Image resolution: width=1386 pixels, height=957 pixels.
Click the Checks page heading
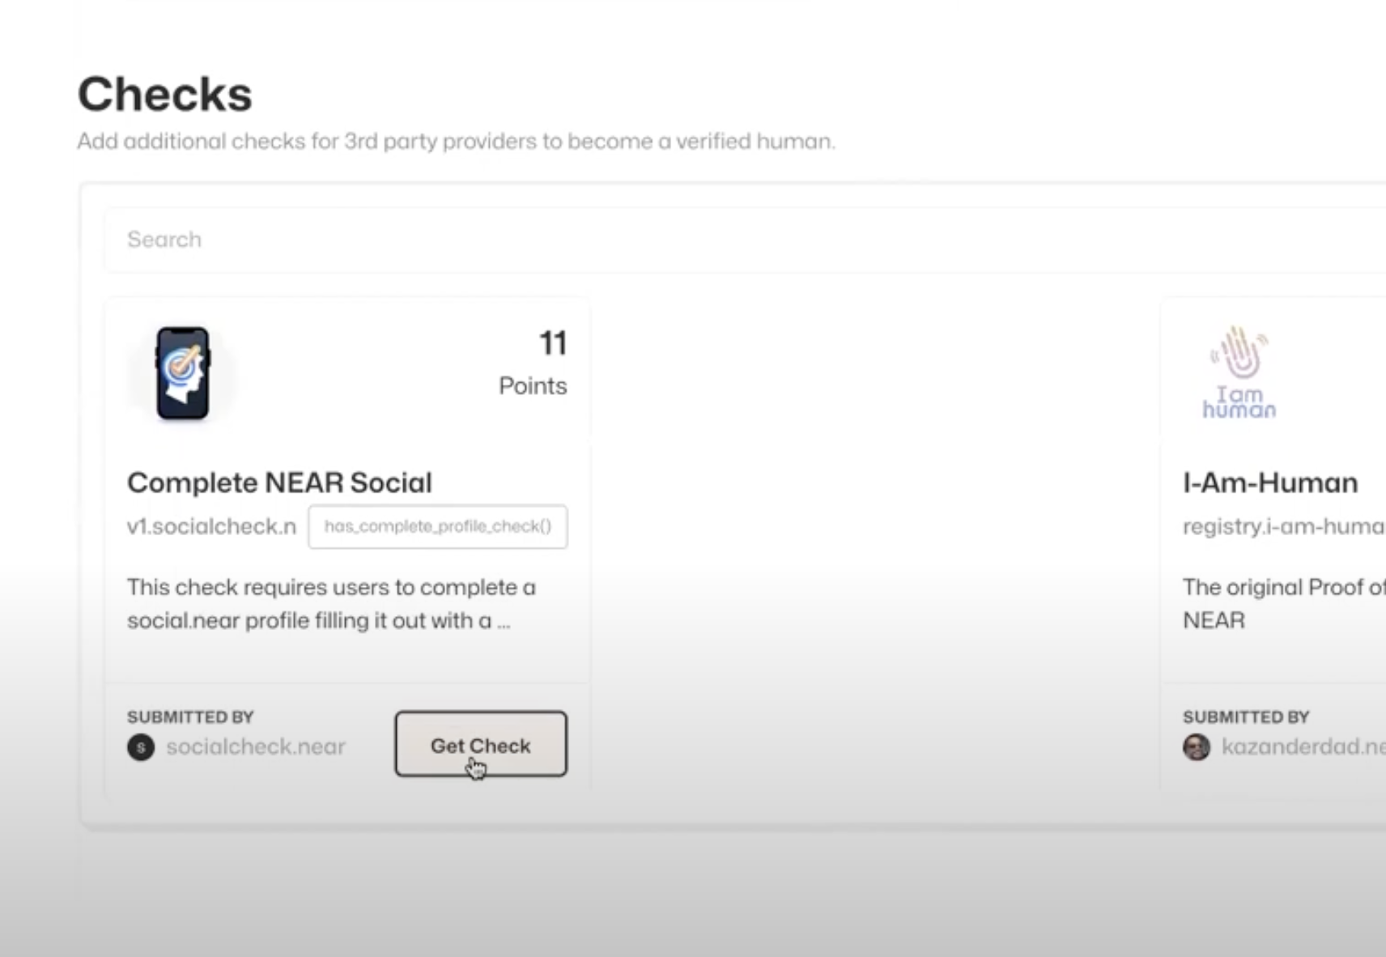pyautogui.click(x=165, y=94)
